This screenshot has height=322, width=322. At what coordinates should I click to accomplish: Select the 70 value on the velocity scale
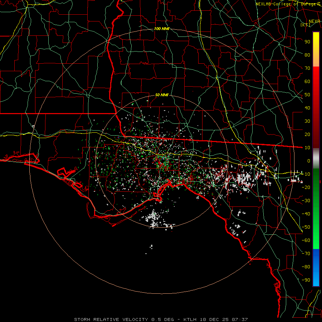coord(307,68)
